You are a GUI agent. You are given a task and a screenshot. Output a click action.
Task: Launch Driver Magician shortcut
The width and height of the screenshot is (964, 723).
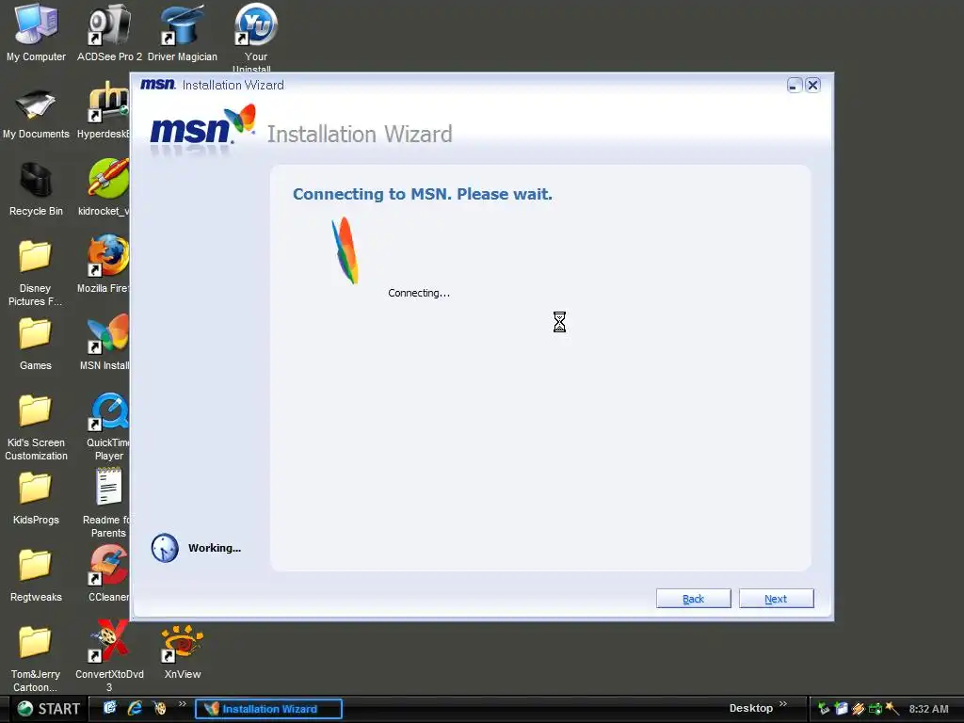coord(182,25)
